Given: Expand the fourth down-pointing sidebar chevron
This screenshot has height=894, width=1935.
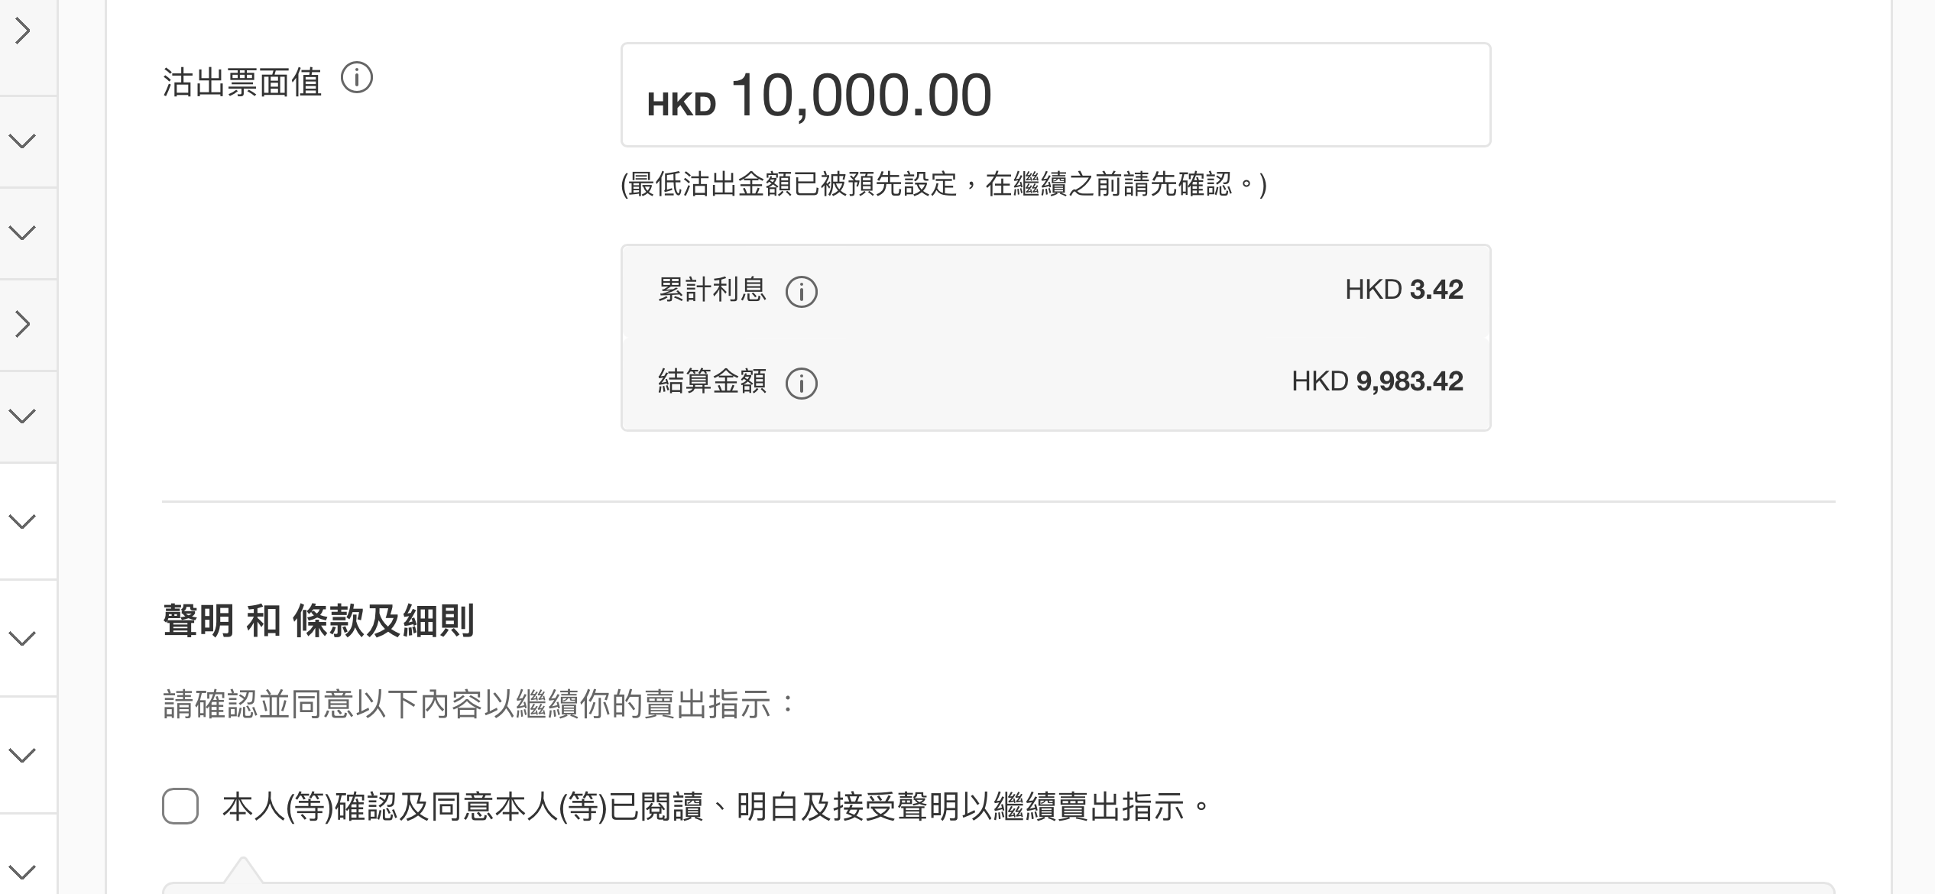Looking at the screenshot, I should (23, 521).
